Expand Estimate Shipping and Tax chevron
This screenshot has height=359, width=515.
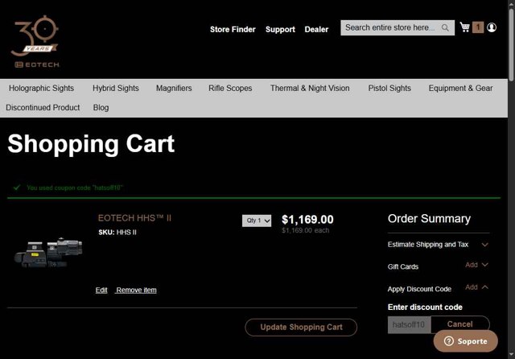tap(484, 245)
